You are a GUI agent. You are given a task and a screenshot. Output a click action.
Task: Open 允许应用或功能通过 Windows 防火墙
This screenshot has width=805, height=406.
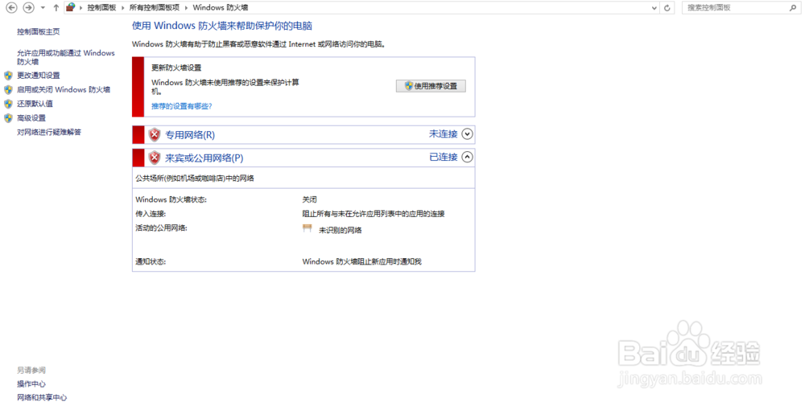[66, 57]
